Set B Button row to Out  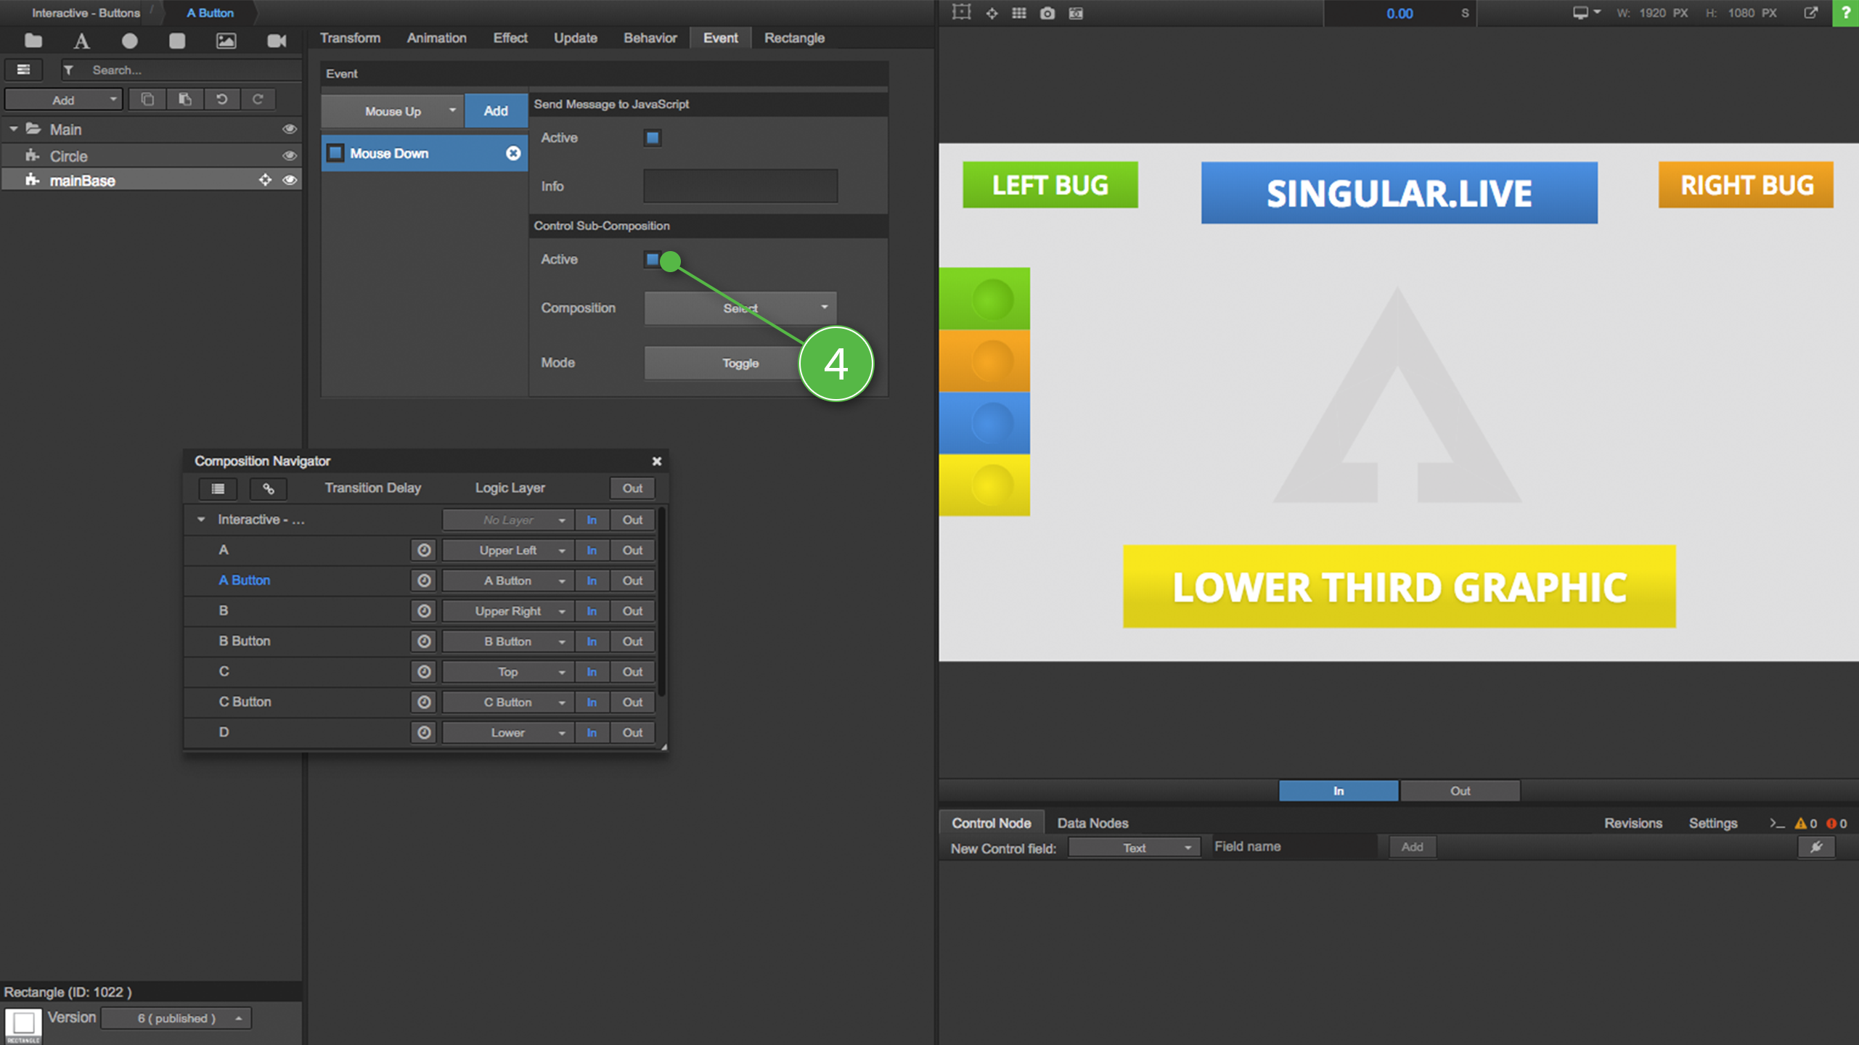632,642
